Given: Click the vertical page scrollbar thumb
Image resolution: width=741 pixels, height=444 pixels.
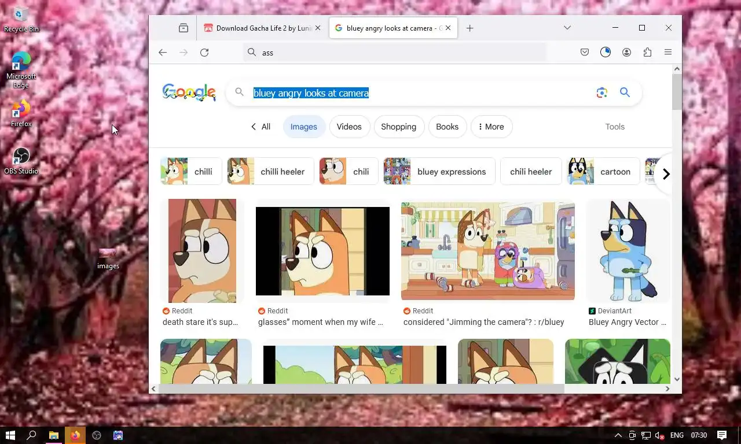Looking at the screenshot, I should click(677, 92).
